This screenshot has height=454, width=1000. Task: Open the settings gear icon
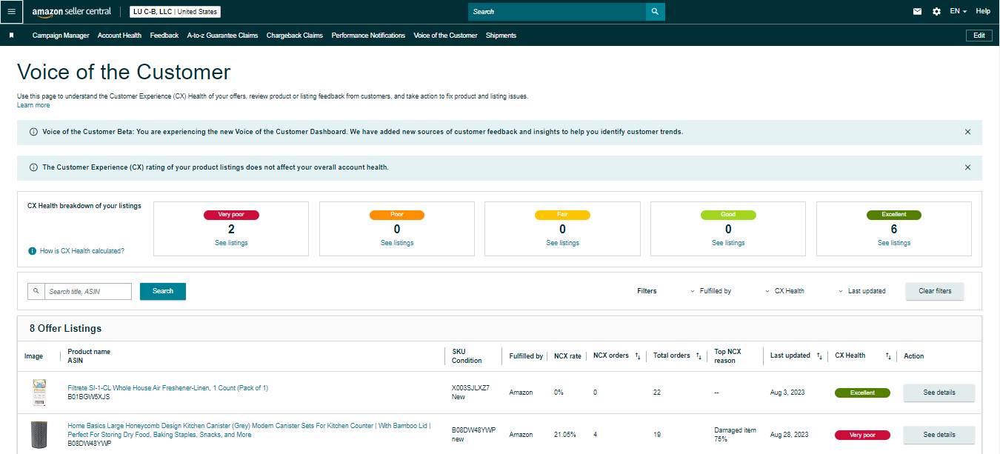pos(936,12)
